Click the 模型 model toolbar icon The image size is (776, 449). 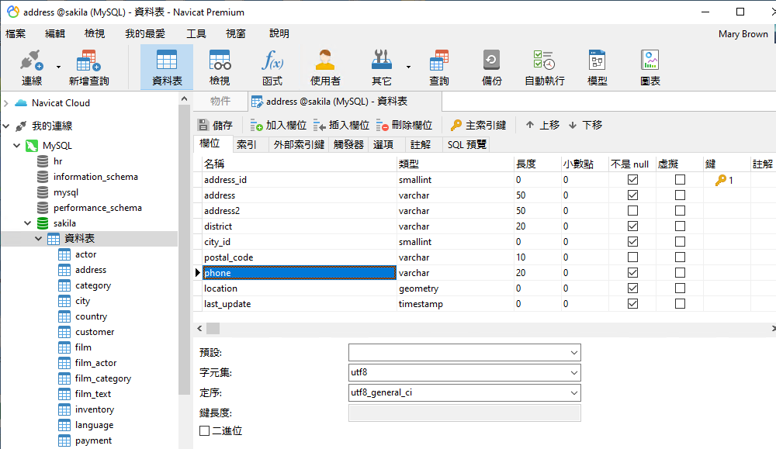coord(597,67)
